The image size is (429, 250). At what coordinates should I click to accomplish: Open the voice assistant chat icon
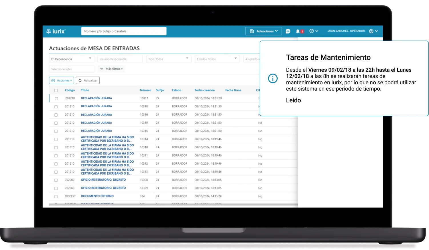tap(288, 31)
